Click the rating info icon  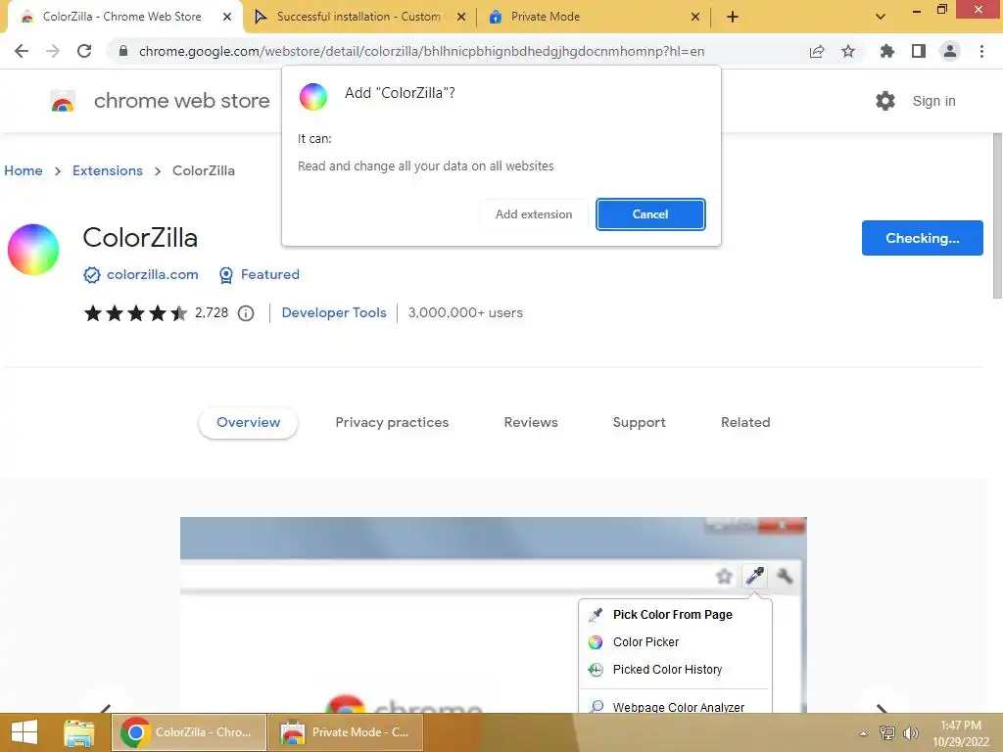[246, 313]
